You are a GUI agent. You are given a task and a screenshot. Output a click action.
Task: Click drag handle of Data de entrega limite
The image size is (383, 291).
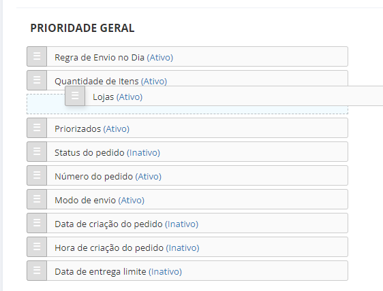coord(37,271)
